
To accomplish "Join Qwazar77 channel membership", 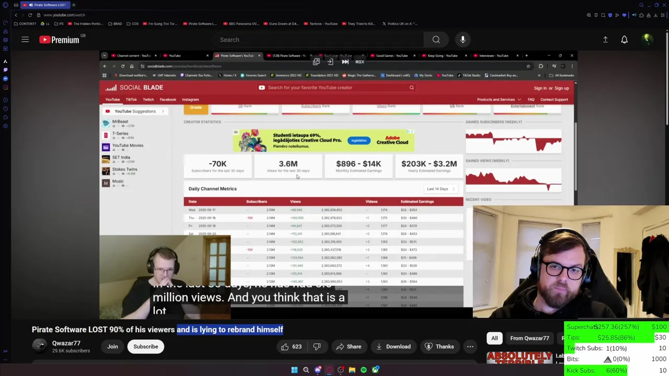I will click(112, 347).
